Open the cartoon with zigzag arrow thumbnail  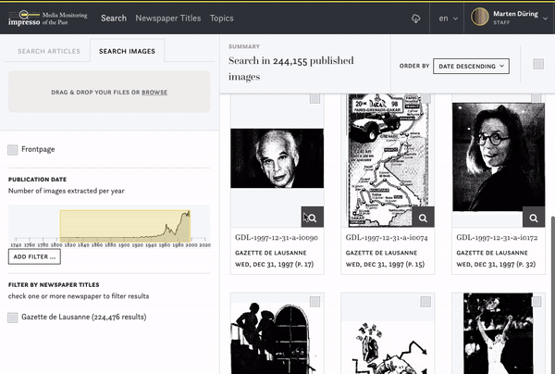pos(388,348)
